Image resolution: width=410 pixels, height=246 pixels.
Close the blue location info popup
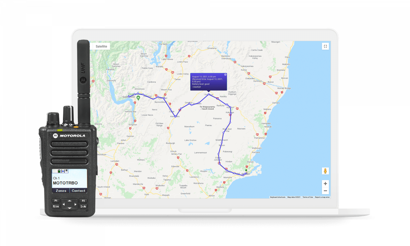[x=225, y=74]
